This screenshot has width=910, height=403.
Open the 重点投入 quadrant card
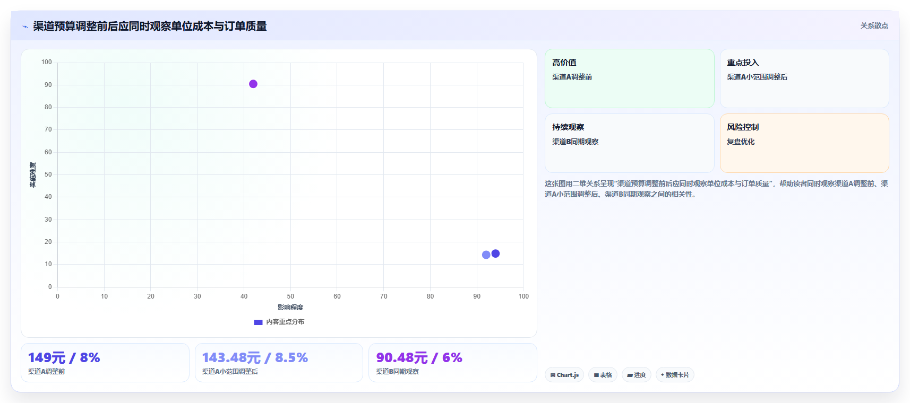(804, 78)
